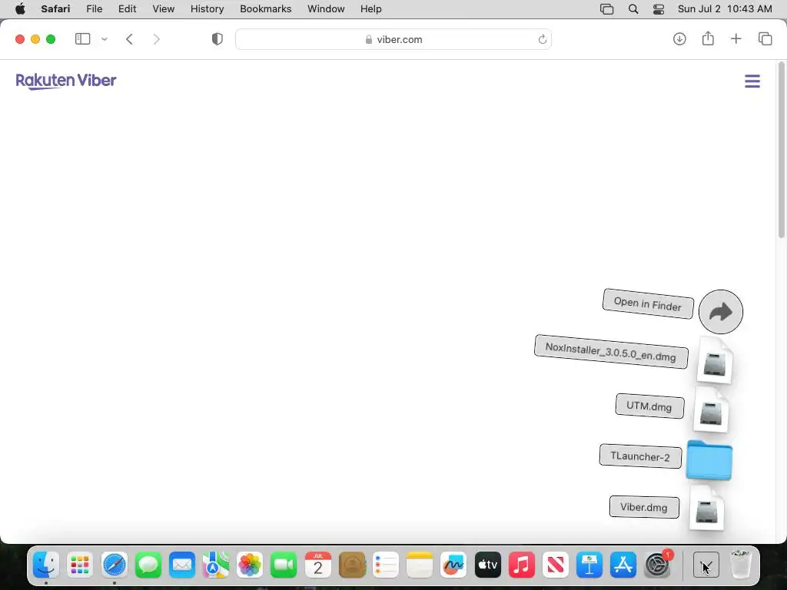Open Viber.dmg from the Downloads stack
This screenshot has width=787, height=590.
[707, 509]
